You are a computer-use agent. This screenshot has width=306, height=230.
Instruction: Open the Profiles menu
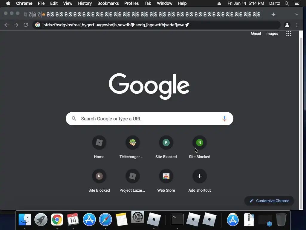(x=131, y=3)
